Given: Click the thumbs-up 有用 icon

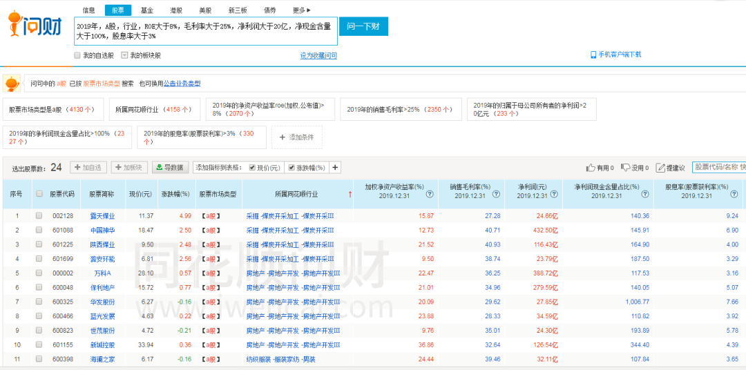Looking at the screenshot, I should point(591,168).
